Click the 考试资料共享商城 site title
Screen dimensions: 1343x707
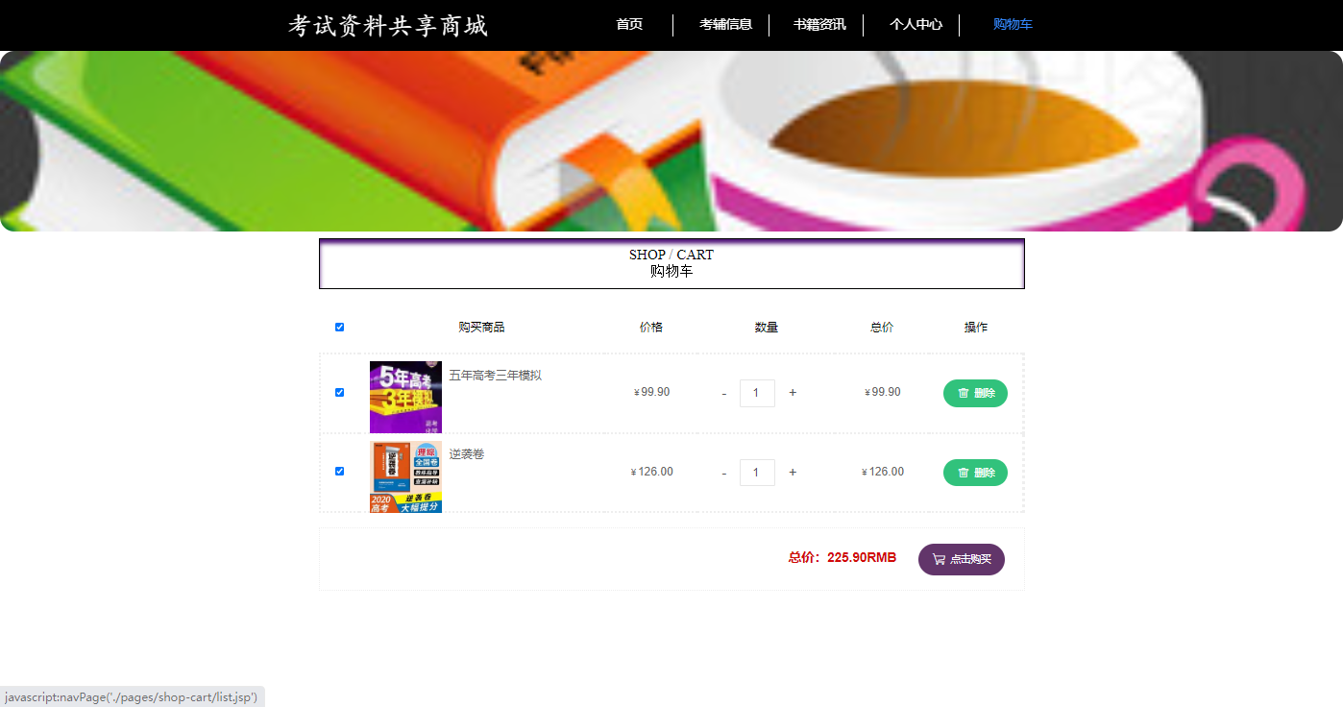click(388, 26)
